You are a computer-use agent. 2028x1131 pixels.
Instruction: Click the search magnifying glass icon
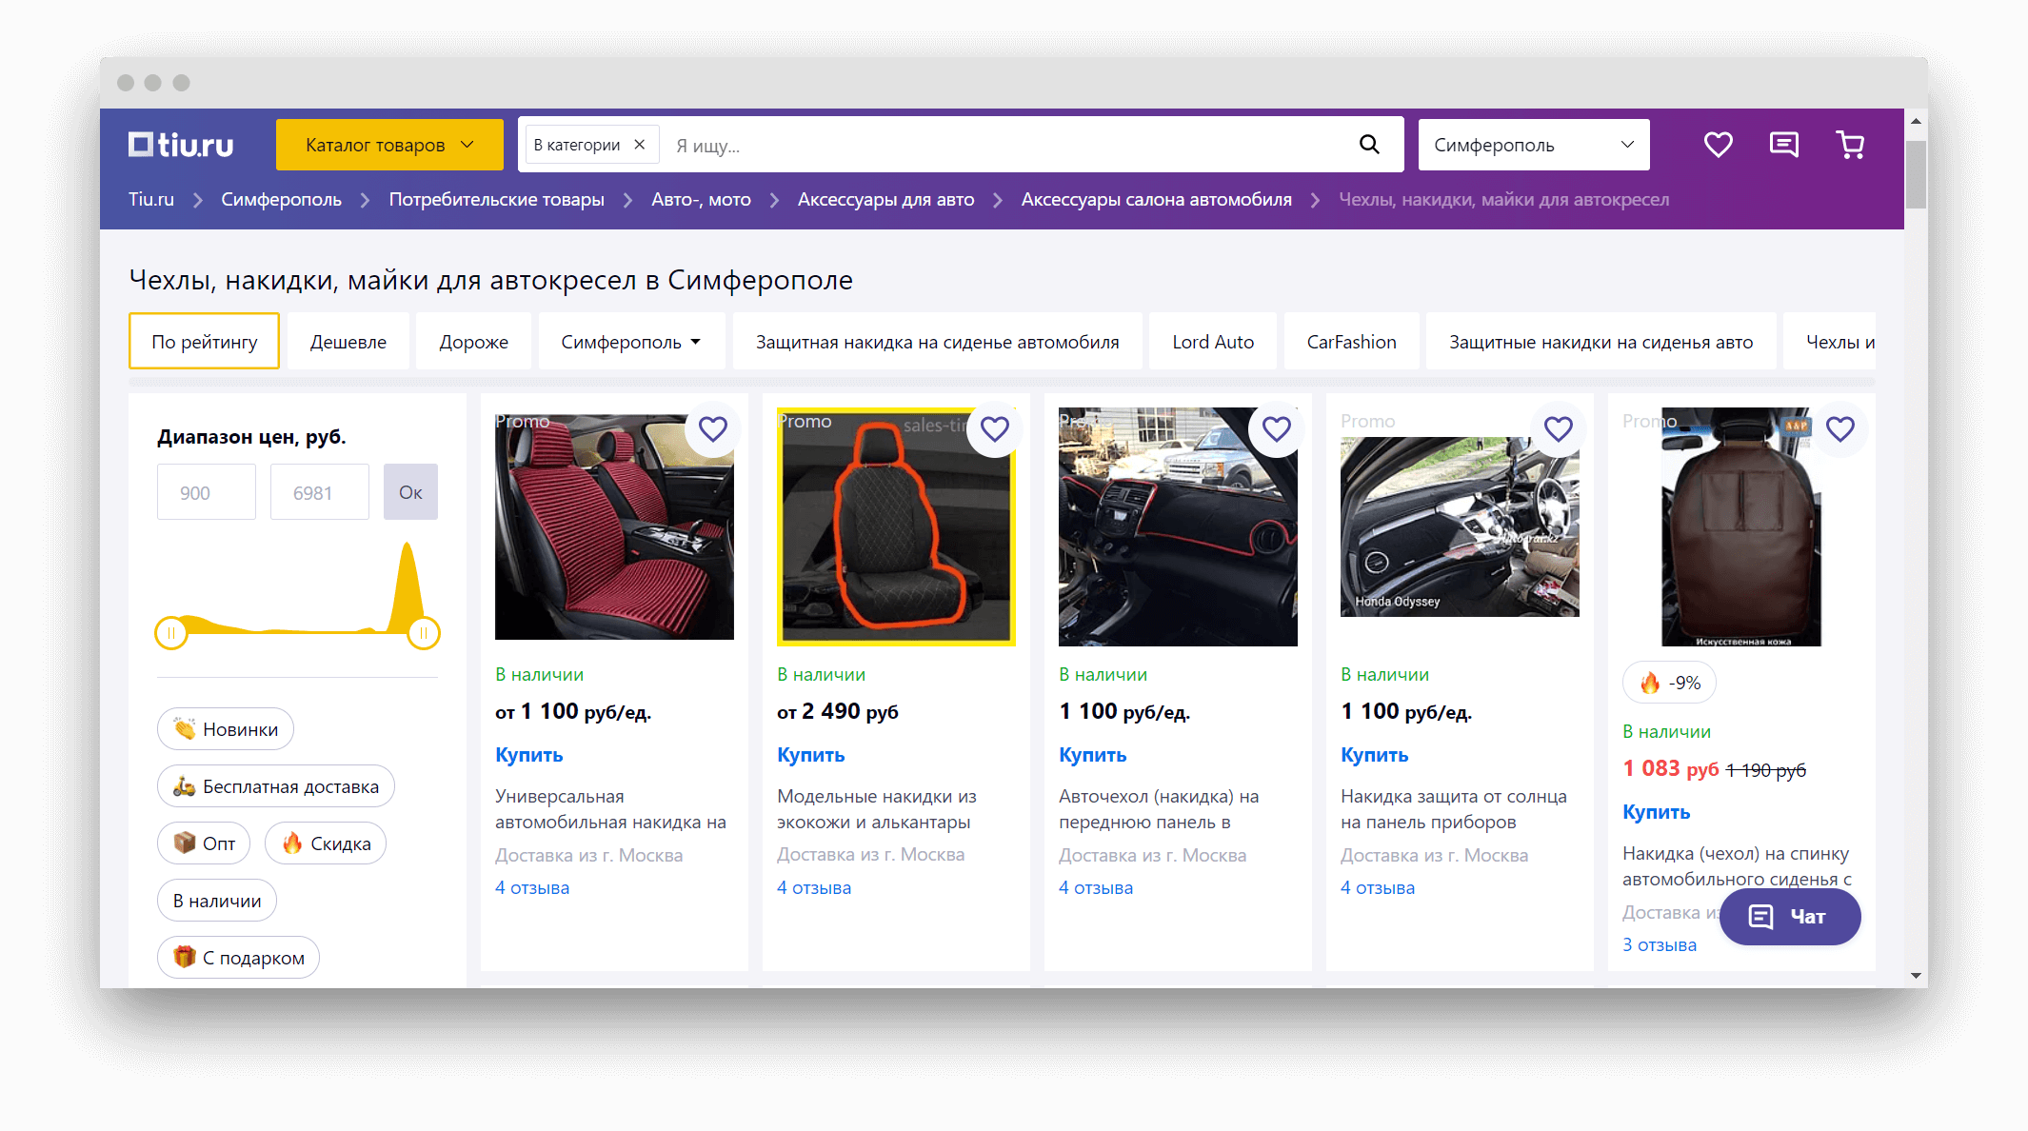click(1369, 145)
